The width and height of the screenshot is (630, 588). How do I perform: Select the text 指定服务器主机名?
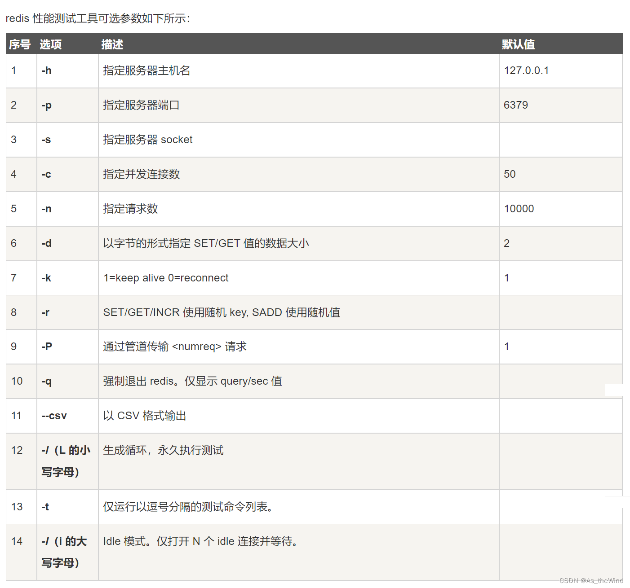coord(146,70)
